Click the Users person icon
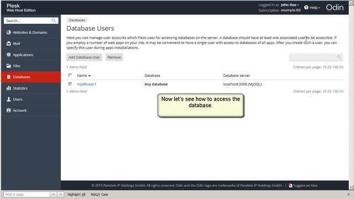The image size is (354, 199). pos(9,99)
